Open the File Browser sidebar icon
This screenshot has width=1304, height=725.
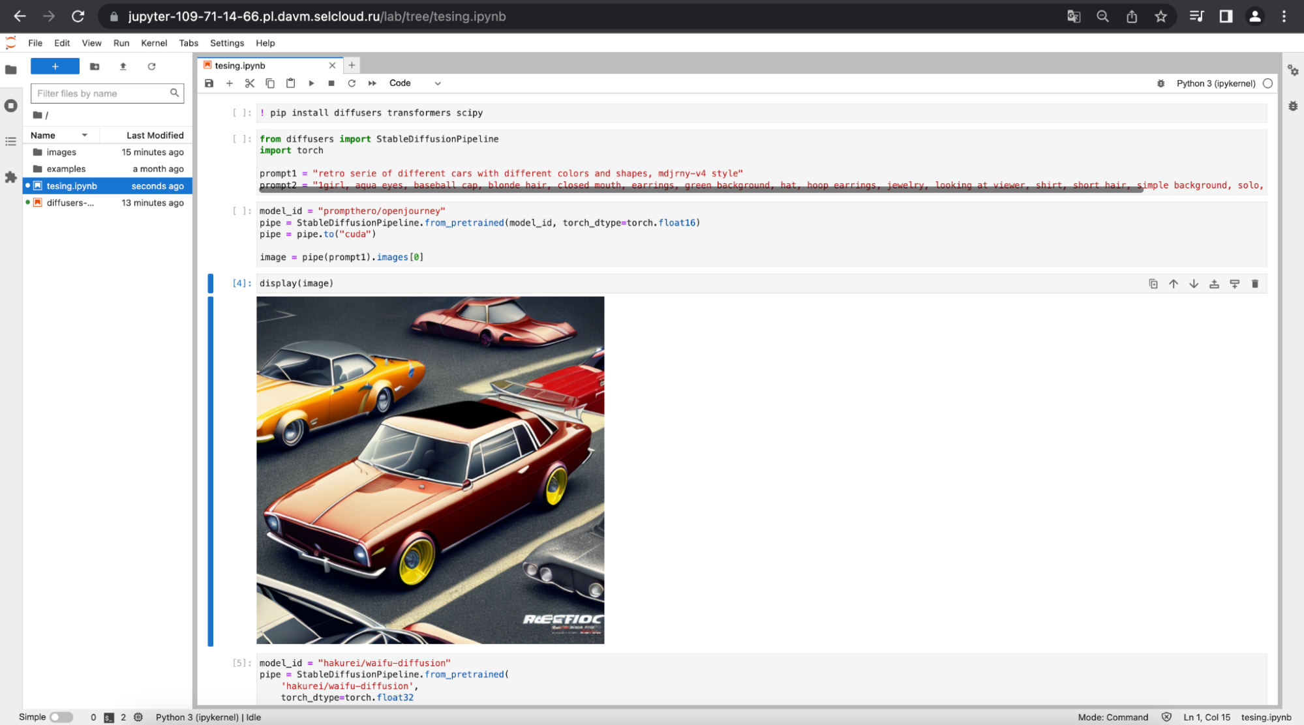(x=11, y=70)
